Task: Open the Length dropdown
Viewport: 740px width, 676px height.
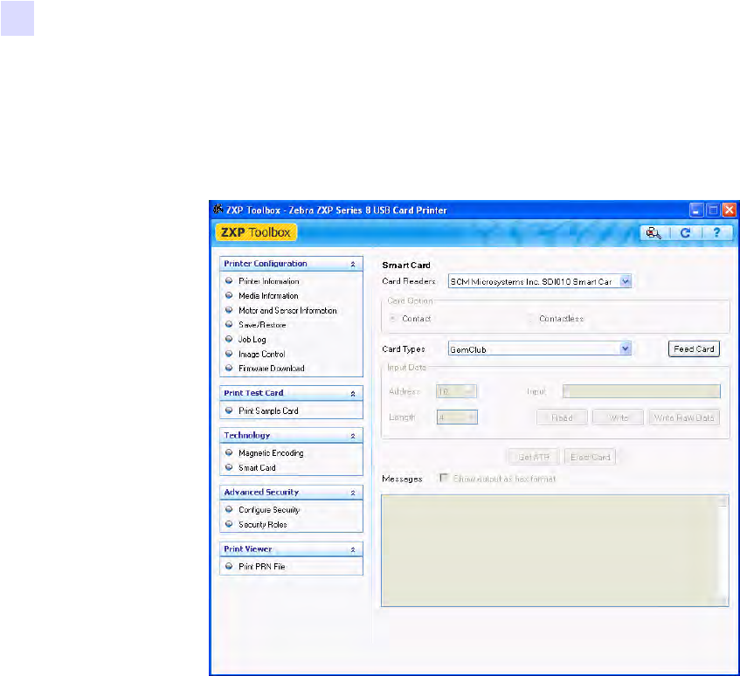Action: pyautogui.click(x=457, y=417)
